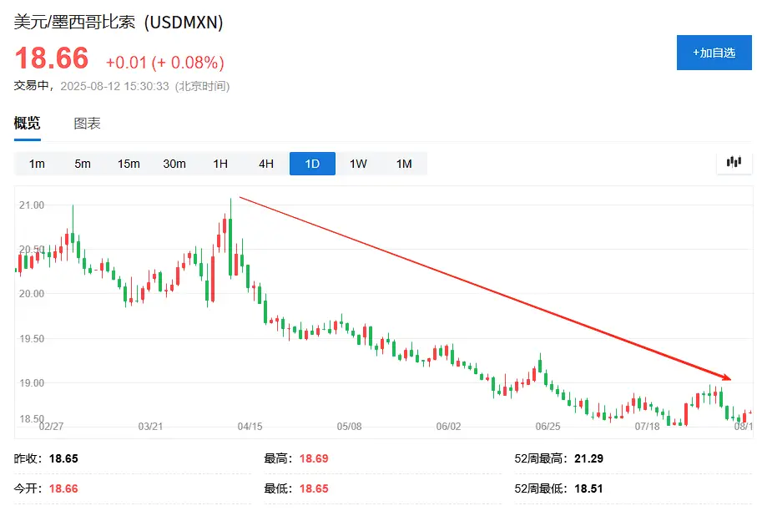Click the USDMXN title text
Viewport: 757px width, 511px height.
coord(184,23)
